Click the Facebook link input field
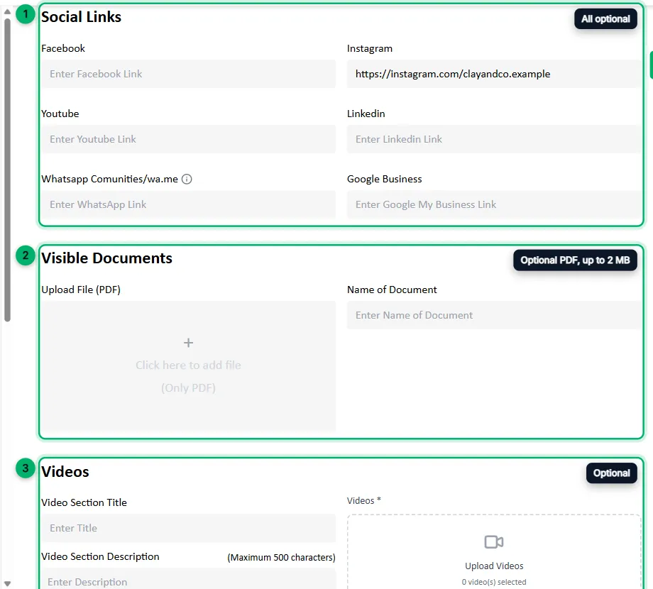The height and width of the screenshot is (589, 653). (x=188, y=74)
